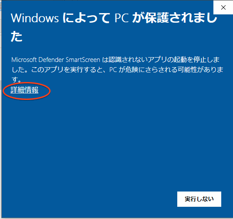Click the Microsoft Defender SmartScreen warning paragraph
This screenshot has height=219, width=233.
pos(117,69)
